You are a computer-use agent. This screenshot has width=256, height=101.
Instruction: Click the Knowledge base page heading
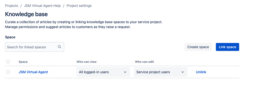pos(26,14)
